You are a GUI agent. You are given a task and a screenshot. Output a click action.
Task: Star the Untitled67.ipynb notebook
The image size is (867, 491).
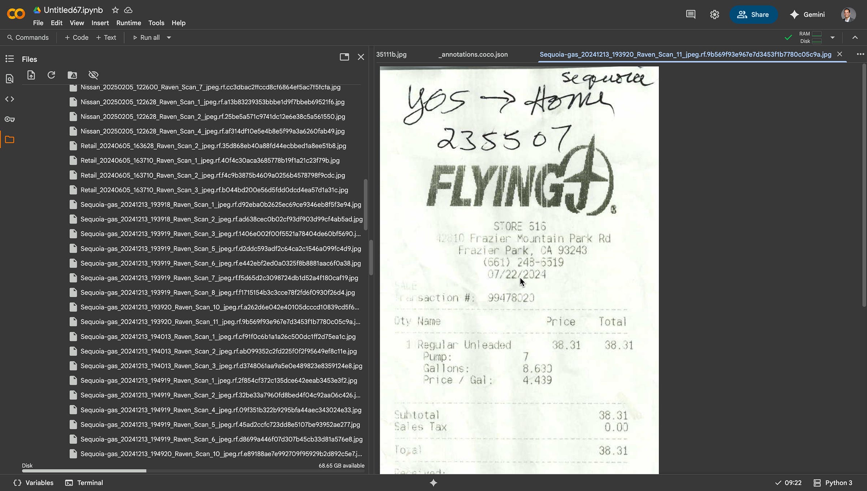tap(115, 10)
